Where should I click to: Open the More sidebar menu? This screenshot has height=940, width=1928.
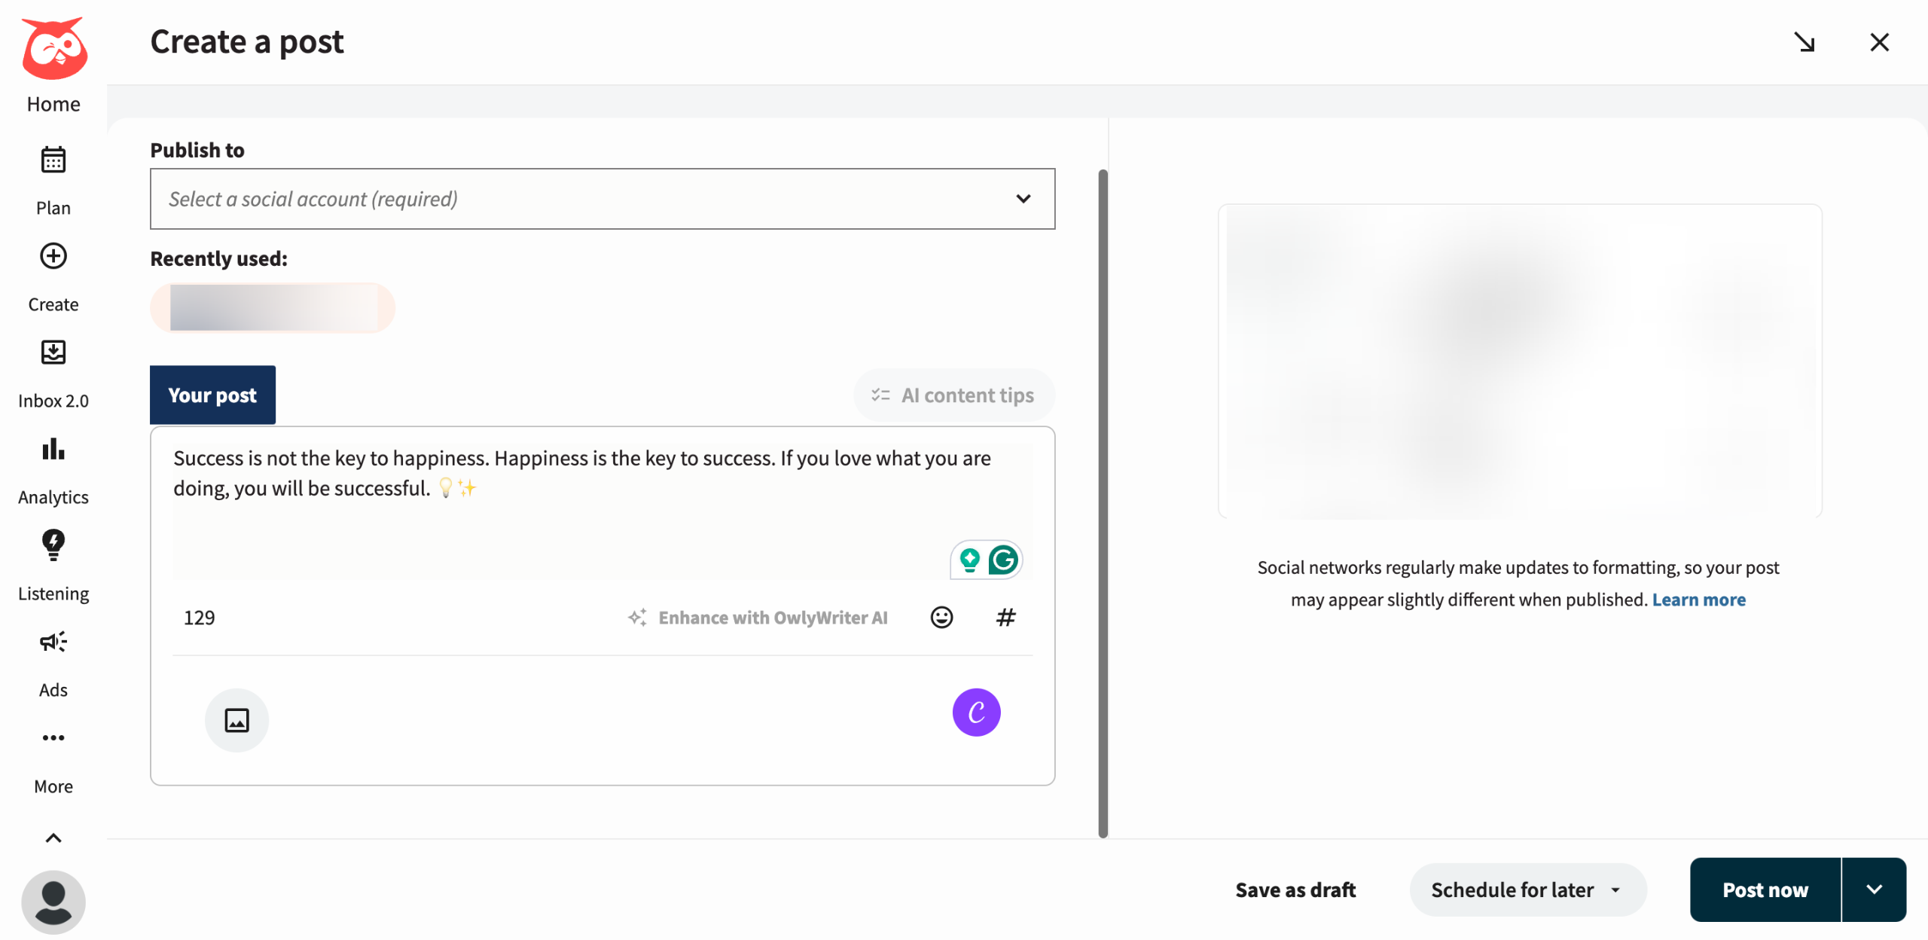pyautogui.click(x=53, y=738)
